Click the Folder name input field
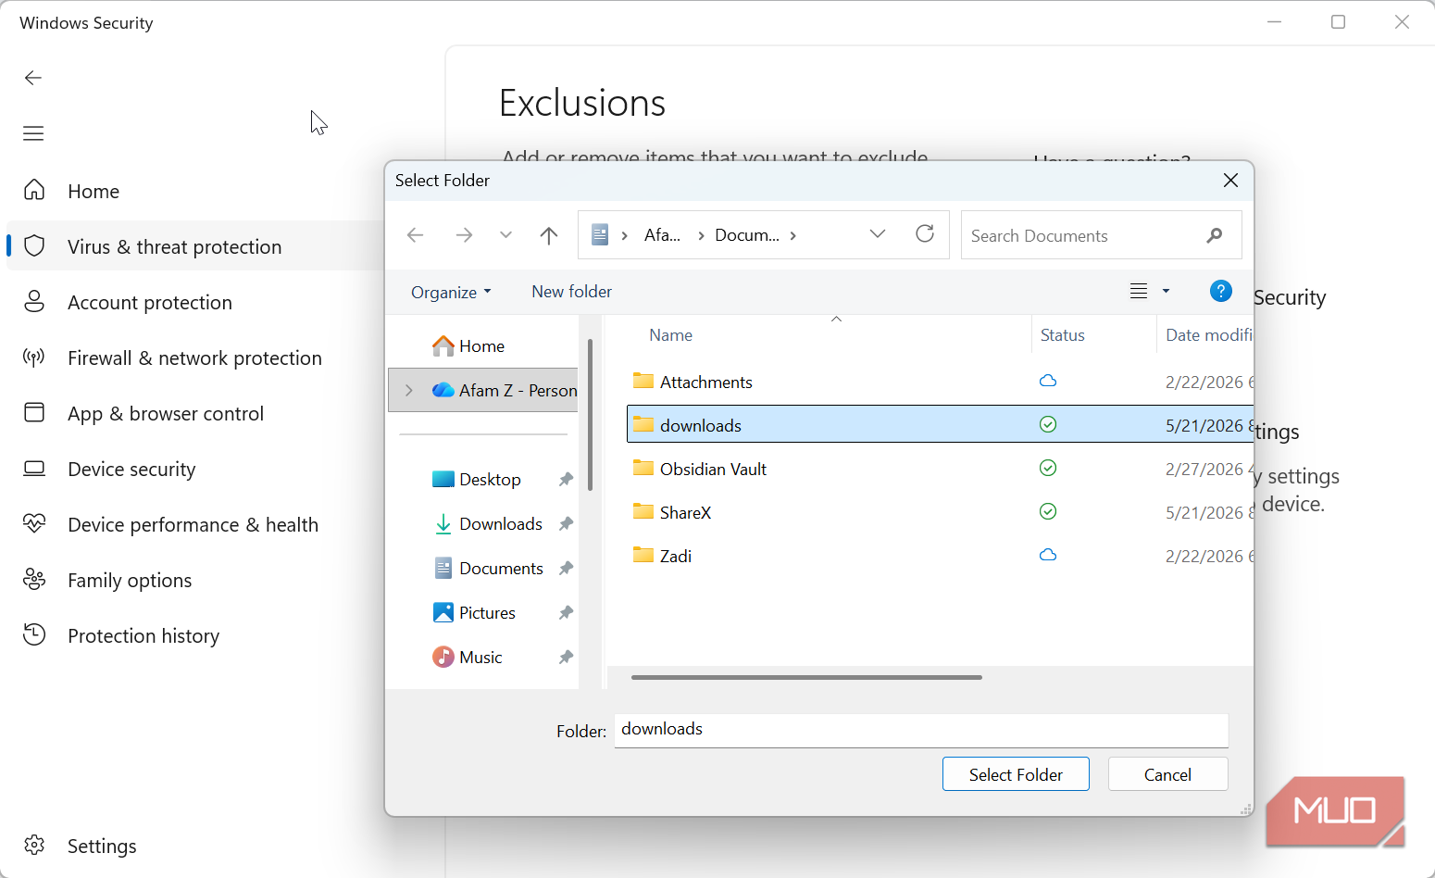The image size is (1435, 878). [921, 730]
